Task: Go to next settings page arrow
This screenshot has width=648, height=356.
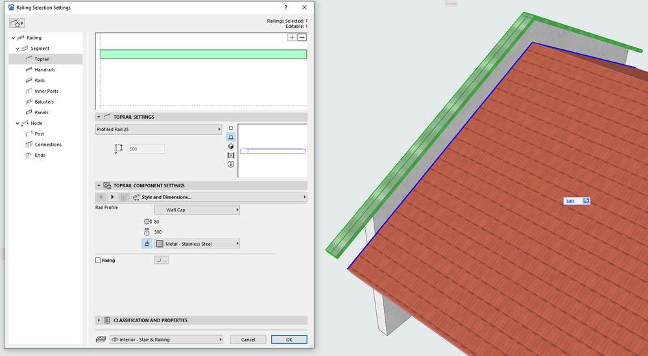Action: click(x=112, y=197)
